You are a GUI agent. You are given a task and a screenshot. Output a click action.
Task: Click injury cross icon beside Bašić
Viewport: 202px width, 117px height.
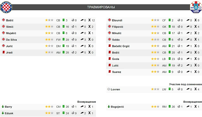pyautogui.click(x=3, y=20)
